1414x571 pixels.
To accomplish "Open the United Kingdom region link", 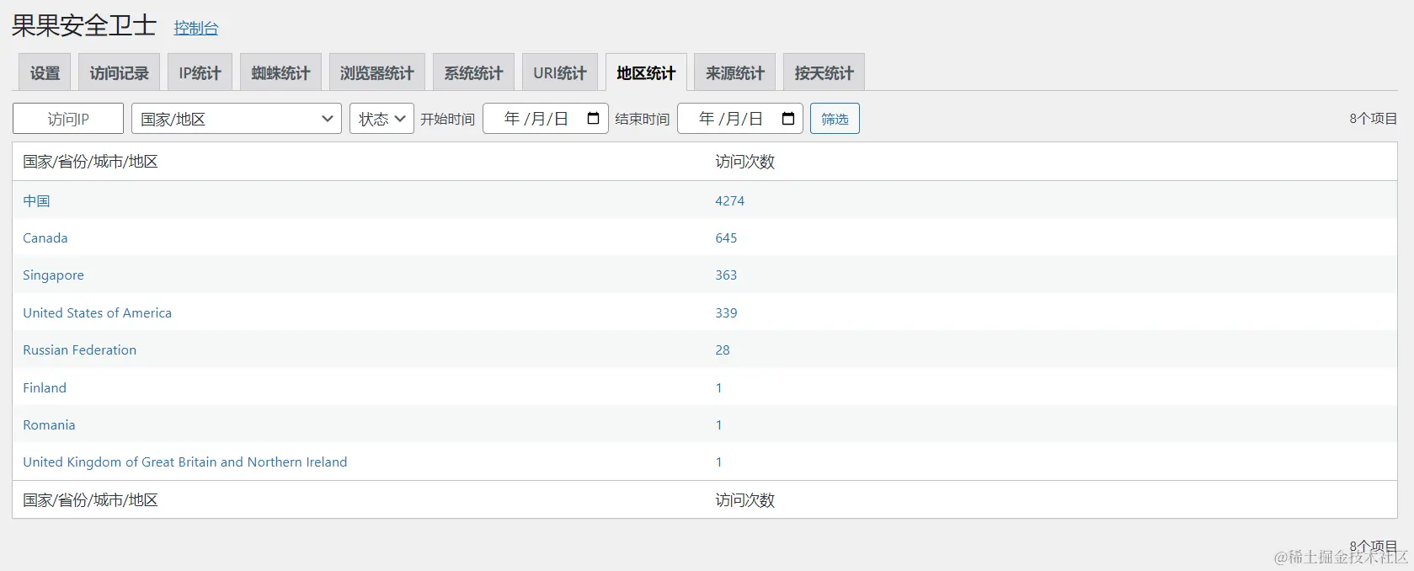I will [184, 462].
